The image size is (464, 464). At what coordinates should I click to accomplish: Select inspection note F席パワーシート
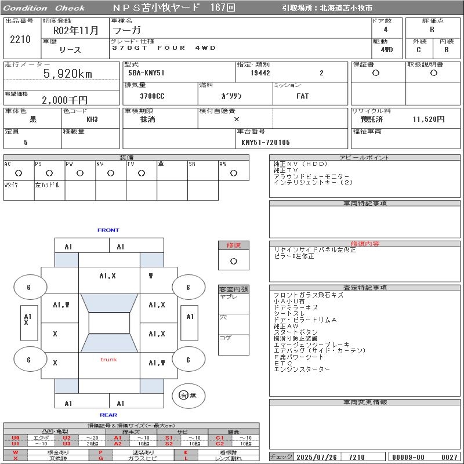(299, 357)
